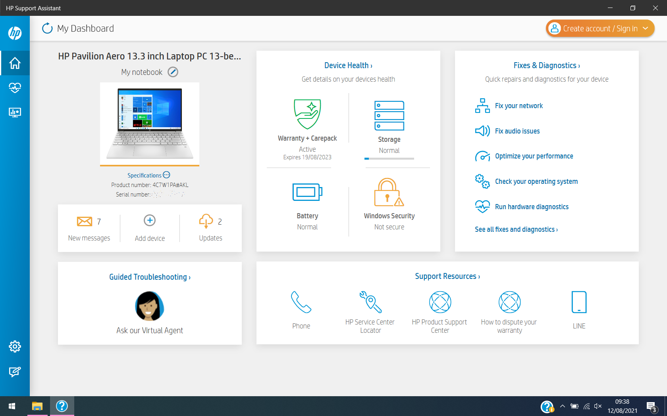
Task: Open the muted volume tray icon
Action: coord(598,406)
